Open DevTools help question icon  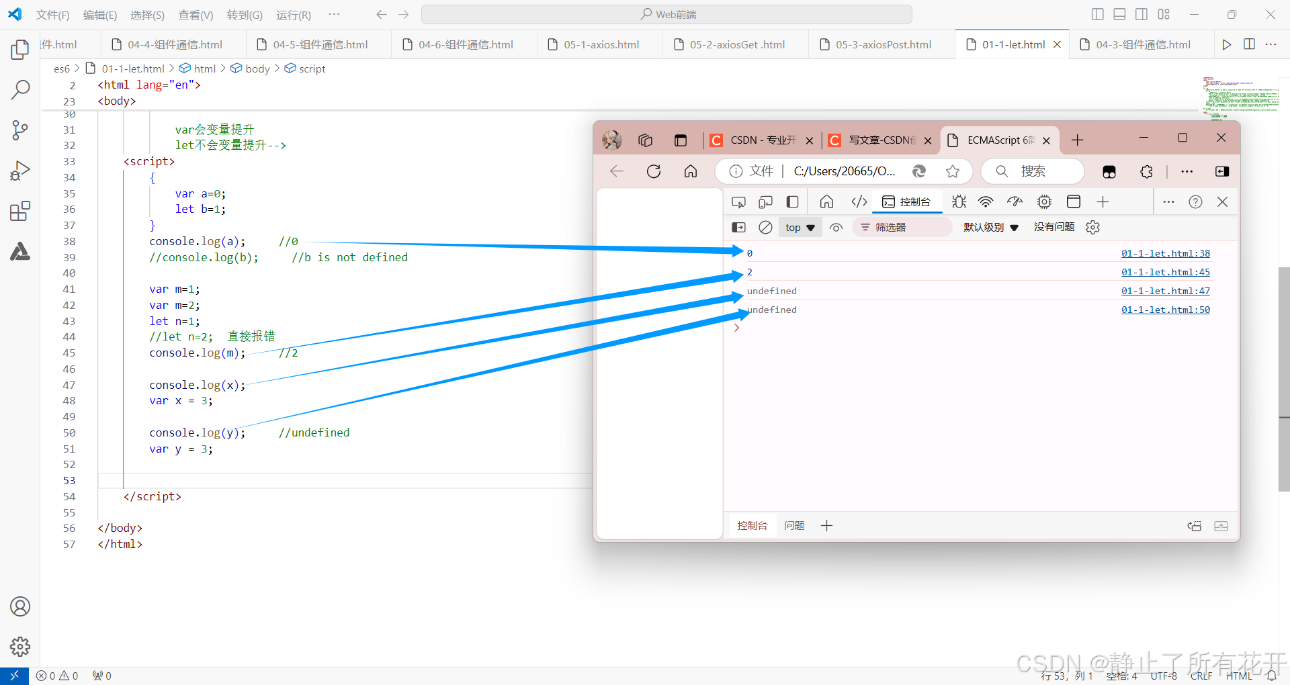[x=1195, y=202]
